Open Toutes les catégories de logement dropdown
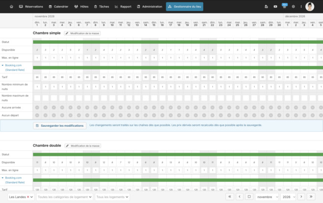The height and width of the screenshot is (203, 323). [64, 197]
